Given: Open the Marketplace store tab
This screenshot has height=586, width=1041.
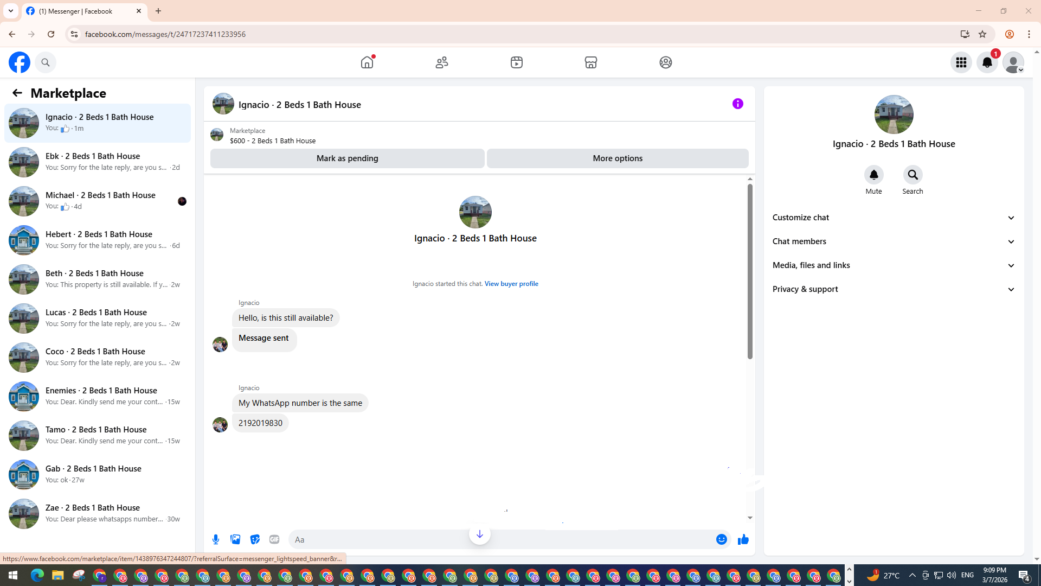Looking at the screenshot, I should 591,62.
